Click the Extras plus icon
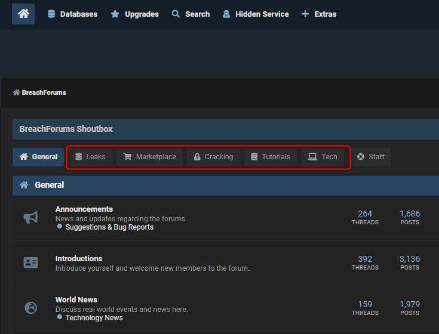 pos(305,14)
